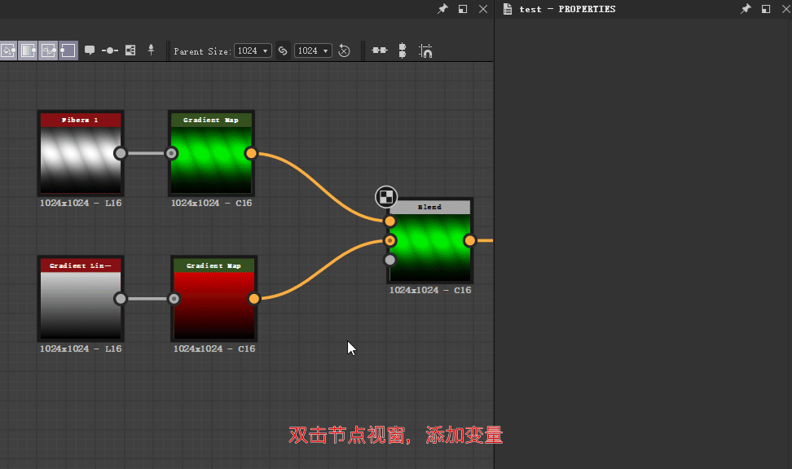Click the pin icon on the PROPERTIES panel titlebar
This screenshot has width=792, height=469.
746,9
